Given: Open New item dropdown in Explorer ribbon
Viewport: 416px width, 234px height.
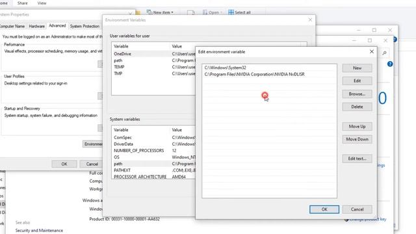Looking at the screenshot, I should 161,12.
